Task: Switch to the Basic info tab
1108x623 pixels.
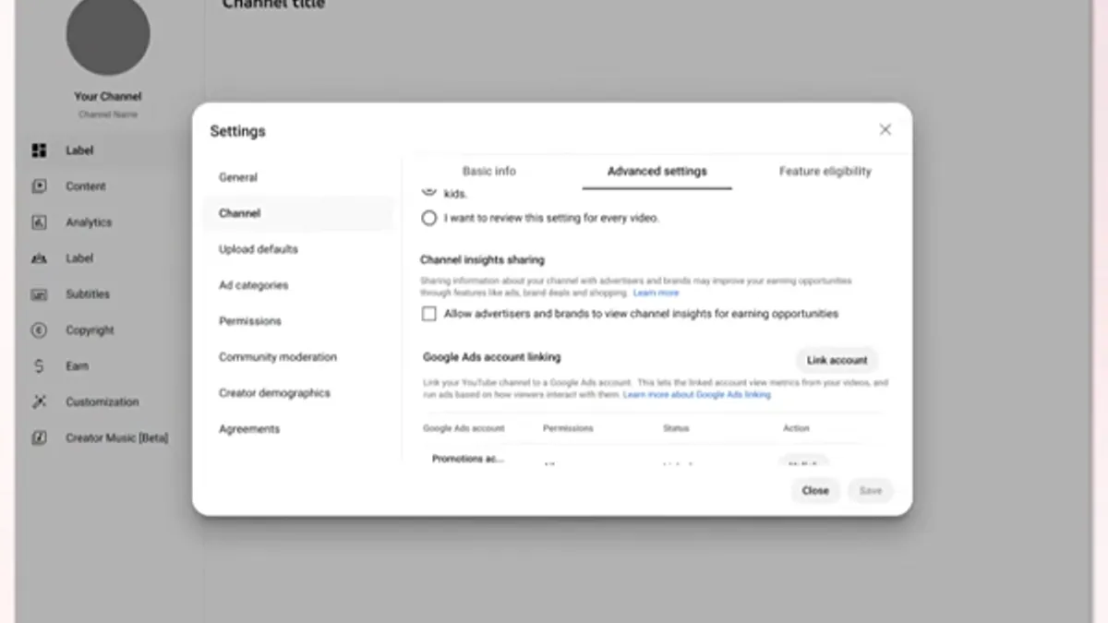Action: coord(489,172)
